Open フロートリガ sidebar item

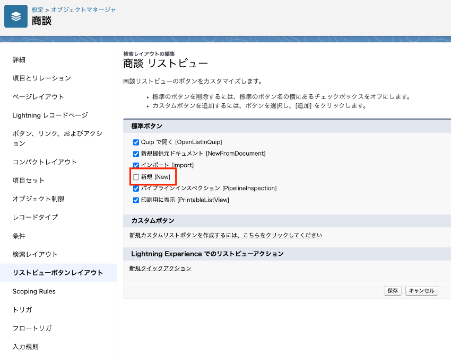tap(32, 328)
